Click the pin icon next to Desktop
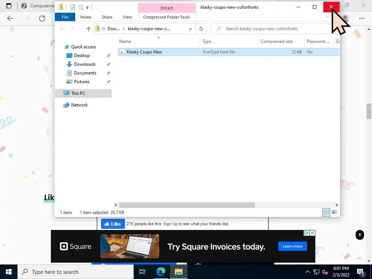Image resolution: width=372 pixels, height=279 pixels. pyautogui.click(x=108, y=56)
